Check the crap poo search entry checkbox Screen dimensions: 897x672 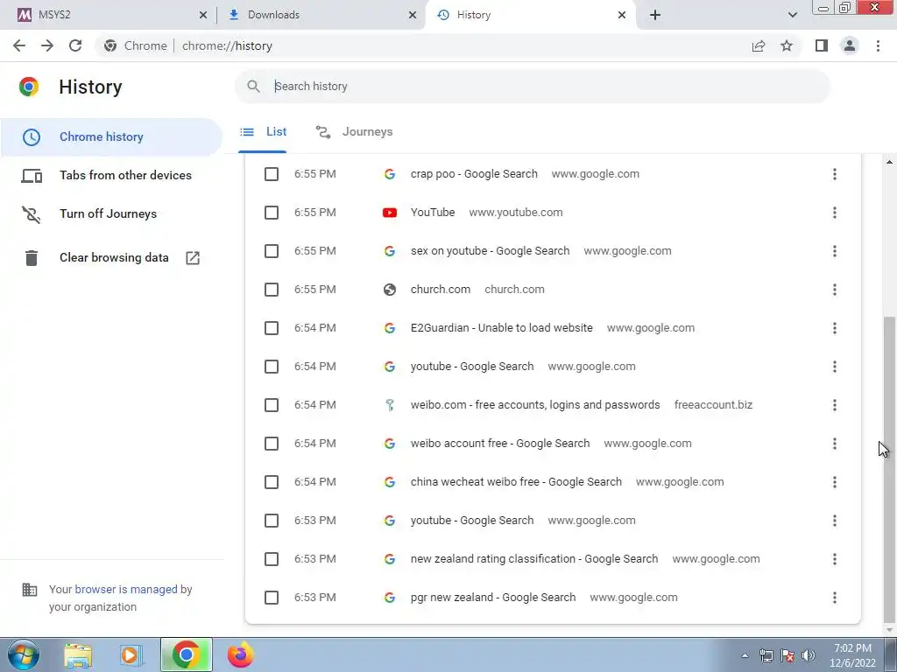[x=272, y=174]
